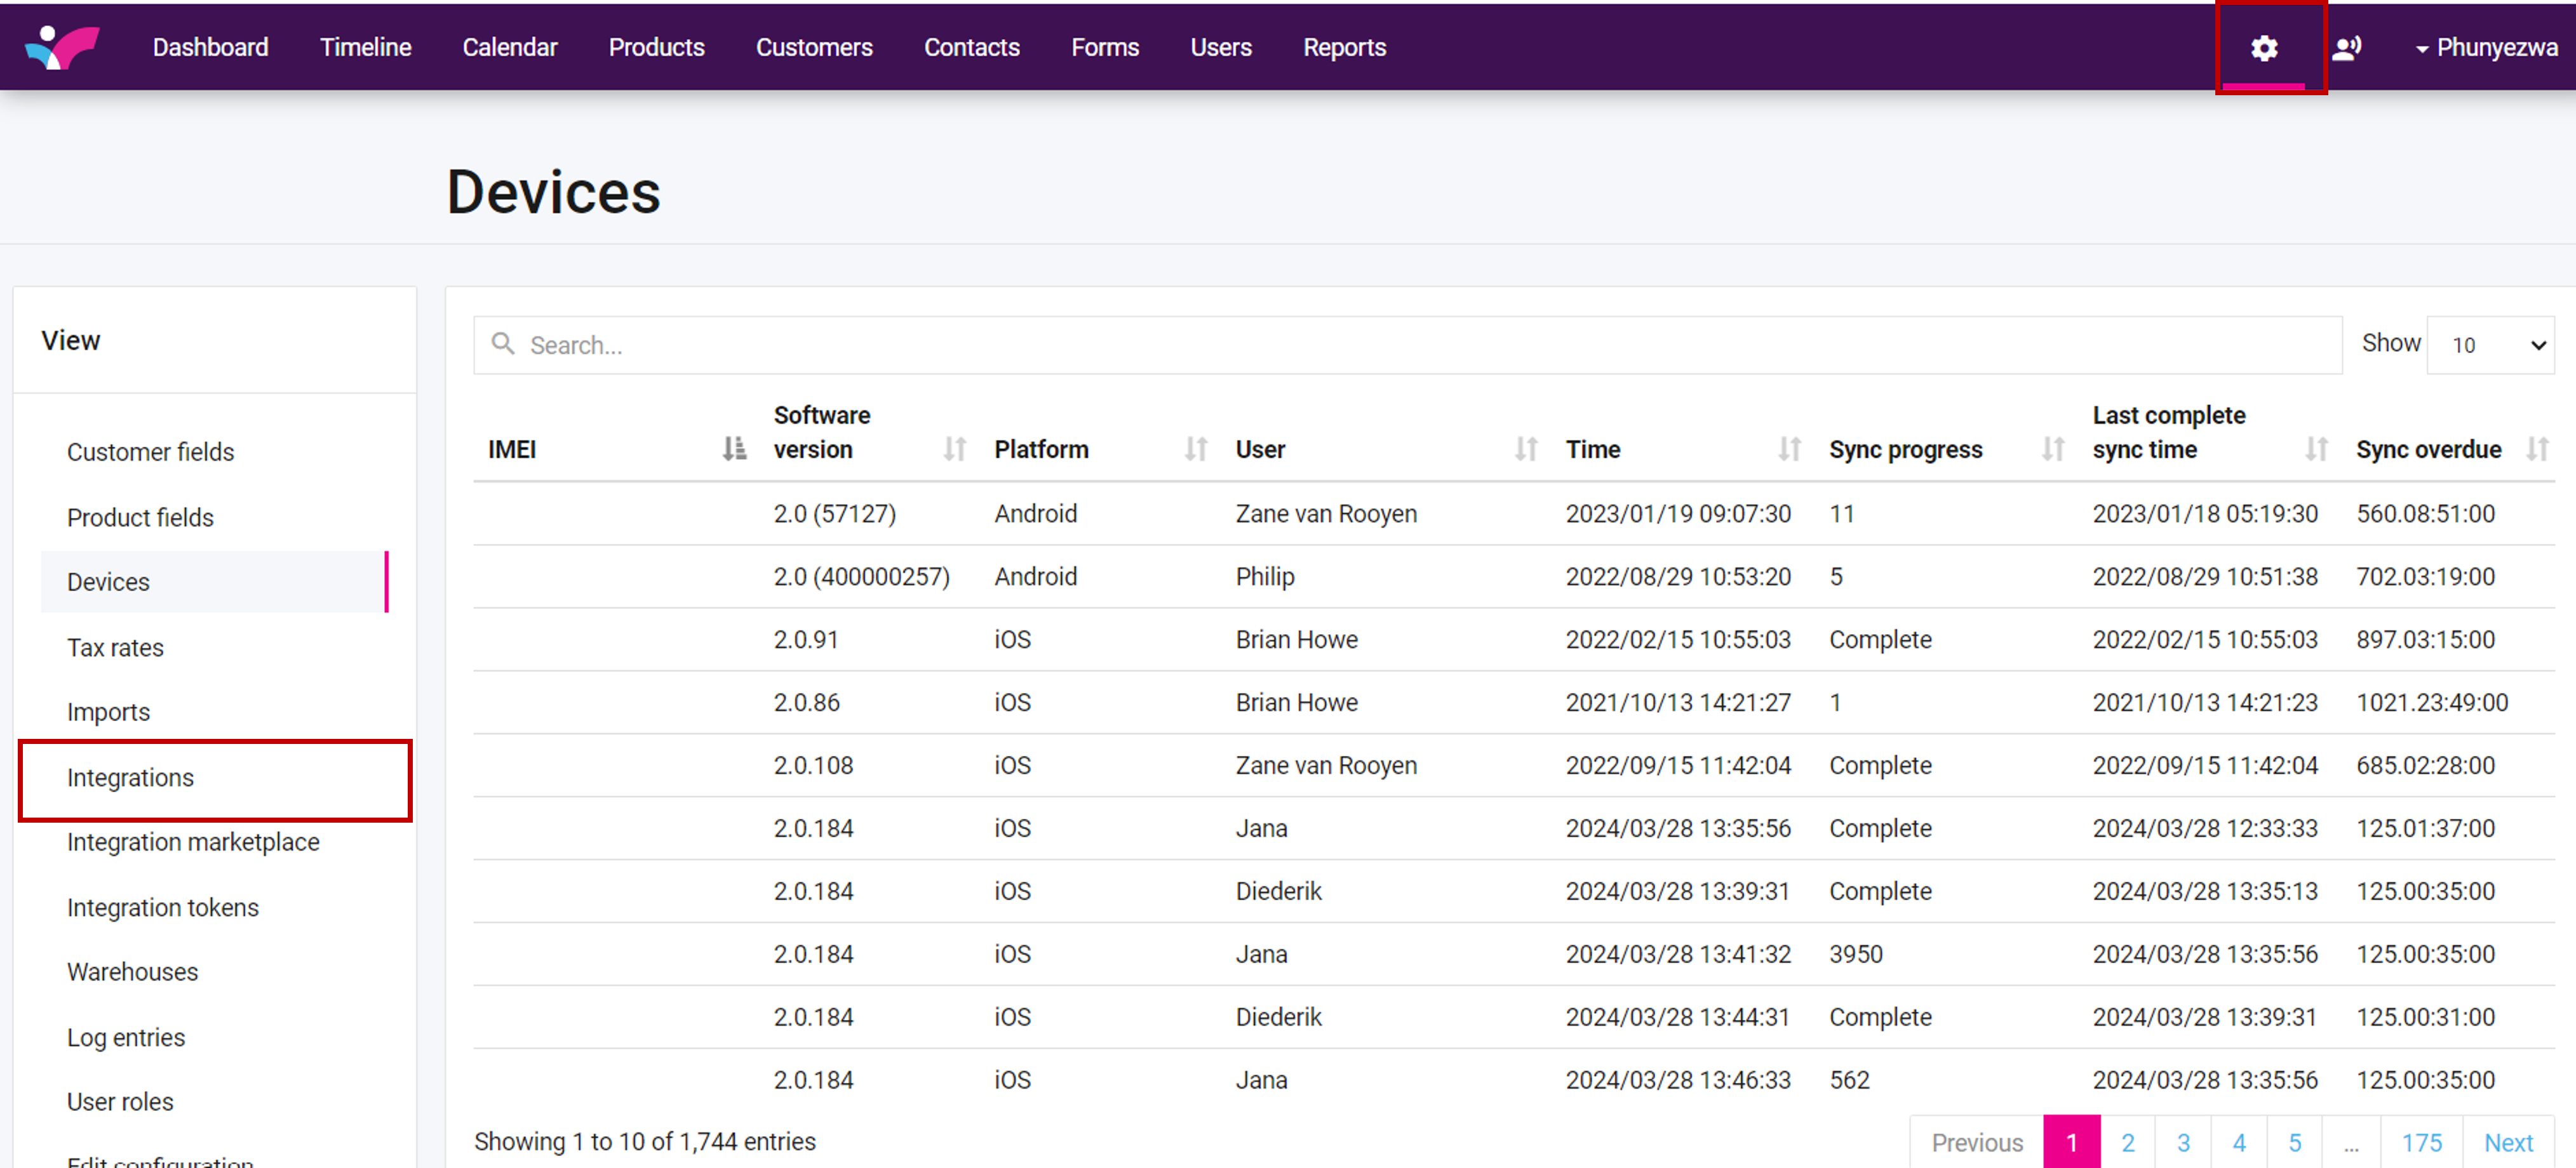
Task: Select Tax rates in sidebar
Action: coord(115,647)
